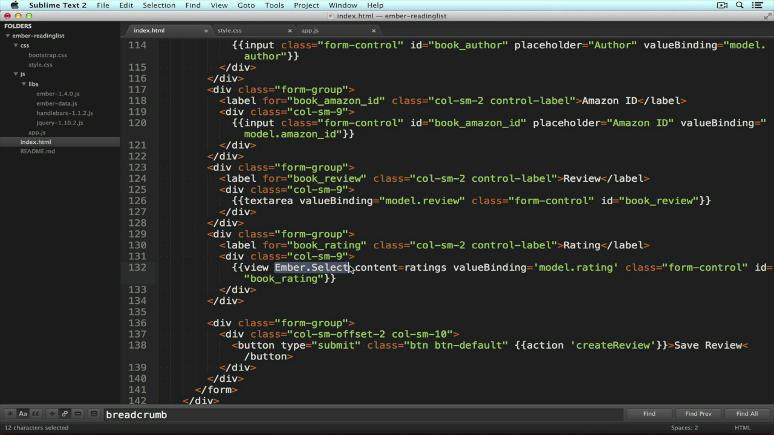774x435 pixels.
Task: Collapse the js folder arrow
Action: [x=16, y=74]
